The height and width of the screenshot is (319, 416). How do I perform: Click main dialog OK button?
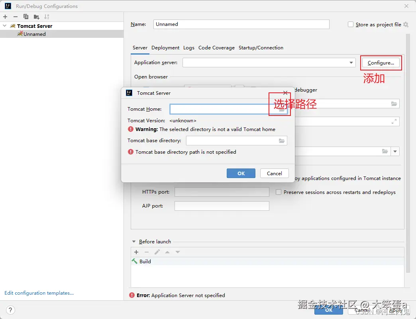click(329, 310)
